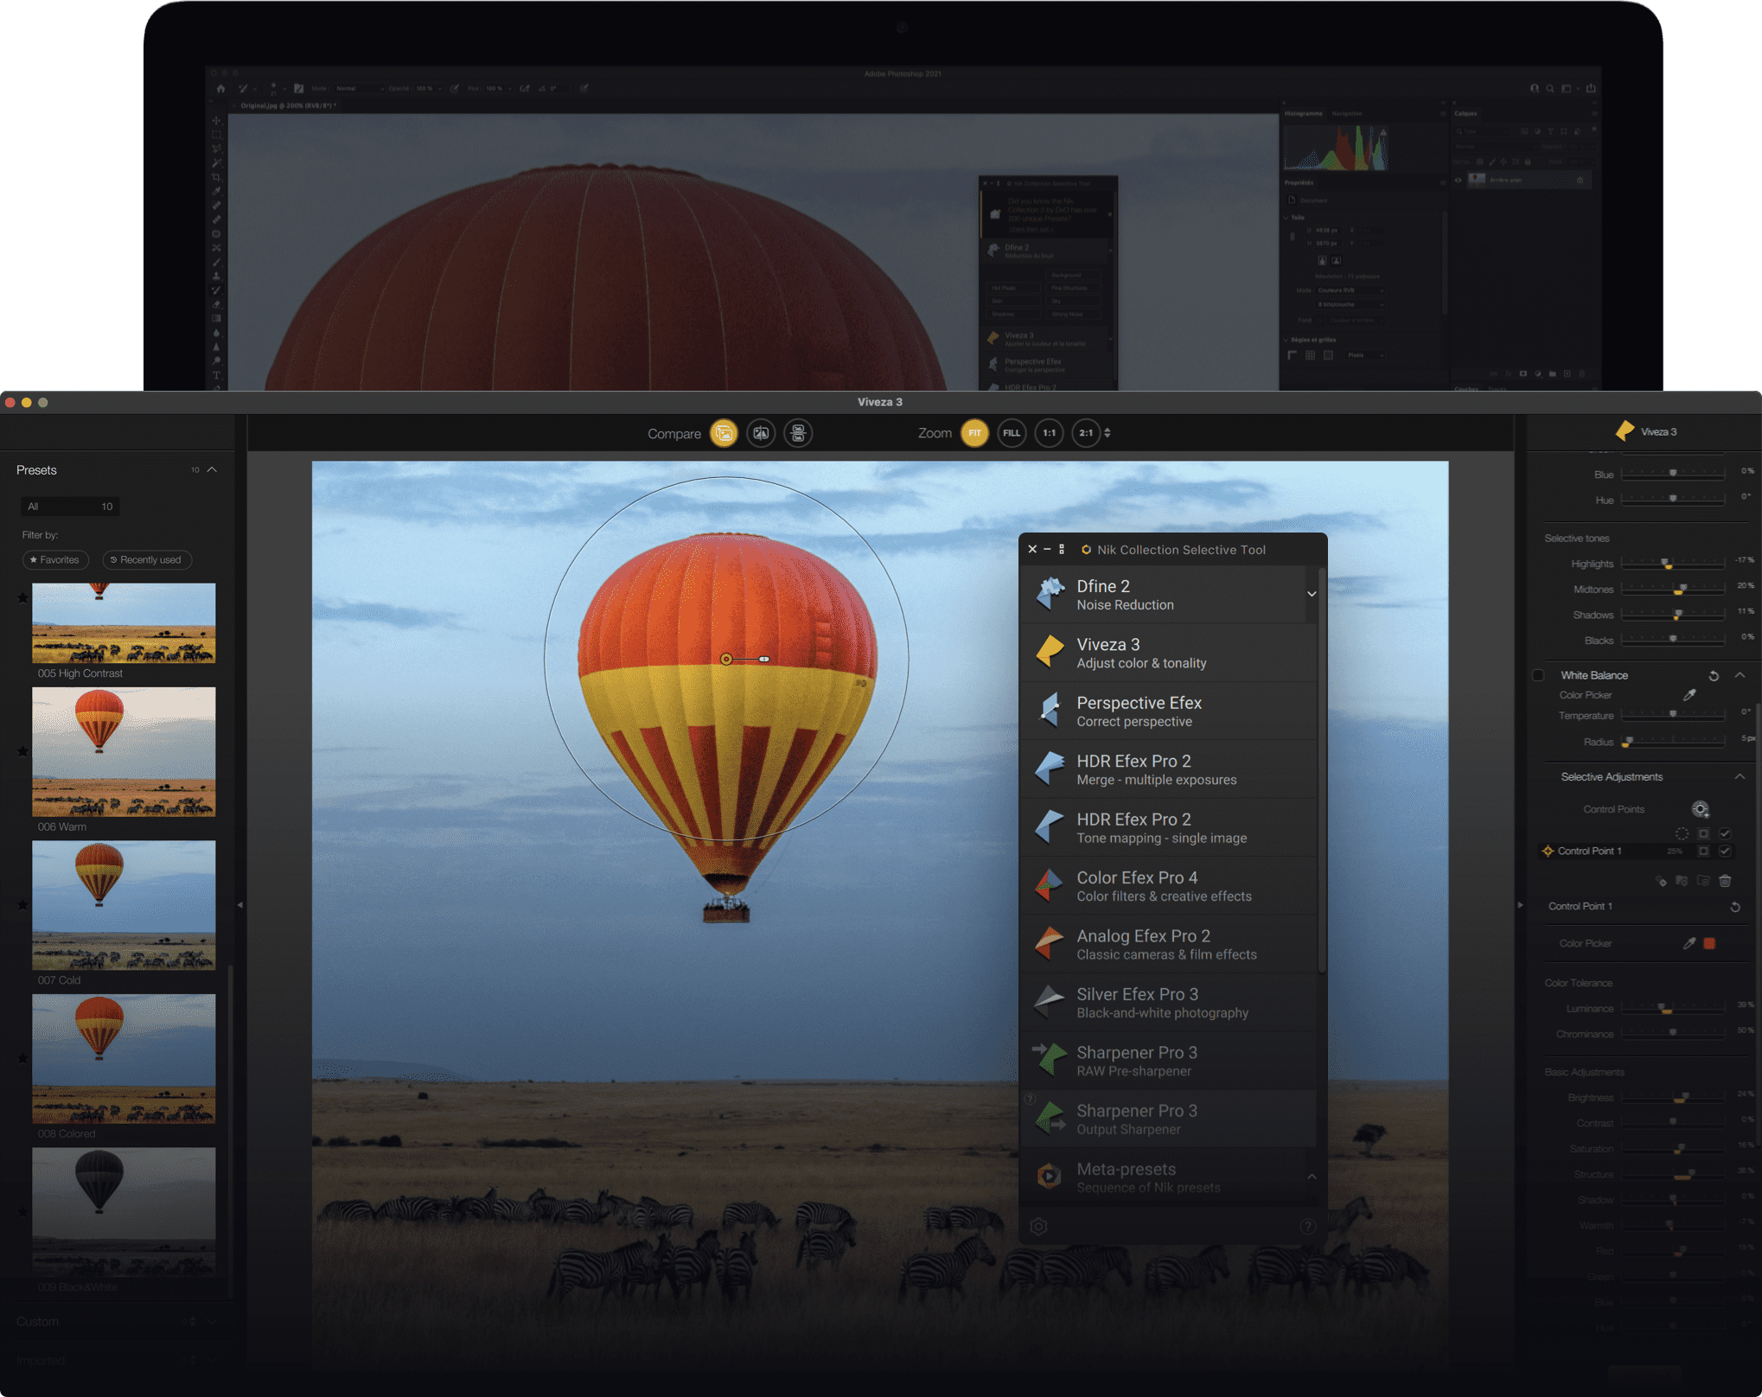Open Dfine 2 Noise Reduction entry
Screen dimensions: 1762x1397
(1164, 594)
